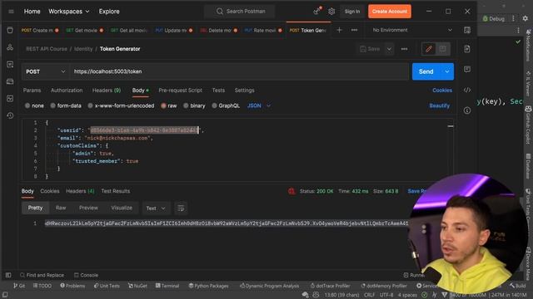
Task: Select the x-www-form-urlencoded body type
Action: click(121, 105)
